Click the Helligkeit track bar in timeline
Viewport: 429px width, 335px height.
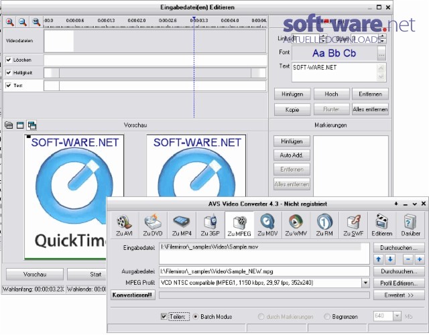pos(155,73)
